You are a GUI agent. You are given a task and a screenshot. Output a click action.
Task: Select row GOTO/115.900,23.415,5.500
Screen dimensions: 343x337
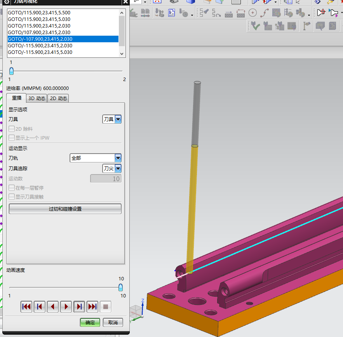click(63, 13)
